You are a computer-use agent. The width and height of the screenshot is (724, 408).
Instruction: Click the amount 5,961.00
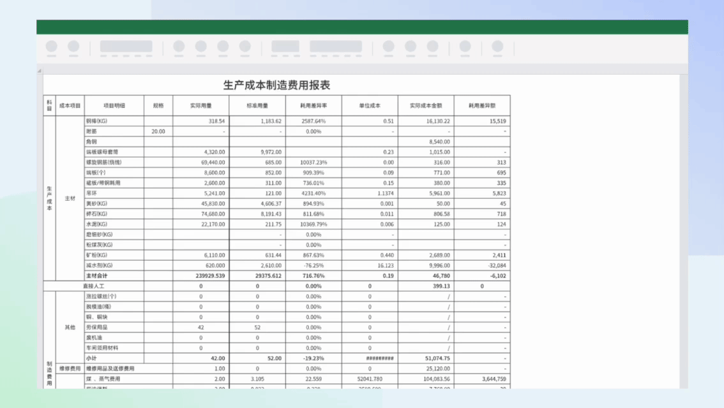(x=439, y=193)
